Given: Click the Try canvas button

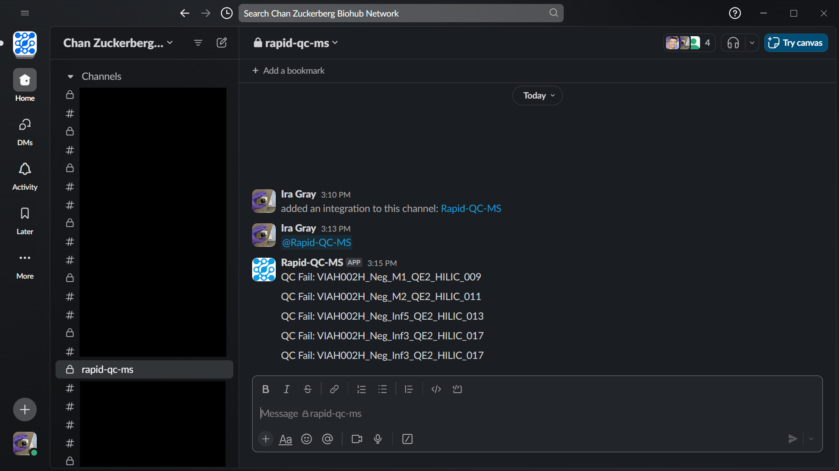Looking at the screenshot, I should (796, 43).
